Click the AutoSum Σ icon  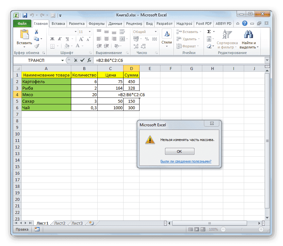(209, 31)
